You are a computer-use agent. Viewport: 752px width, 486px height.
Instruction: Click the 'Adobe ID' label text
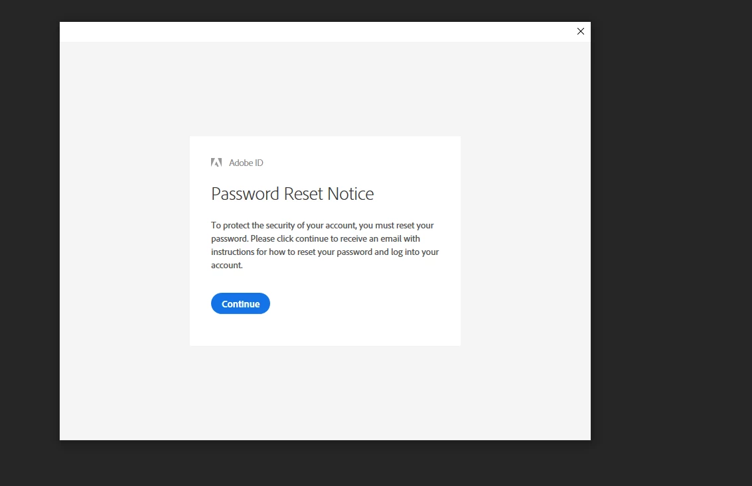tap(246, 163)
